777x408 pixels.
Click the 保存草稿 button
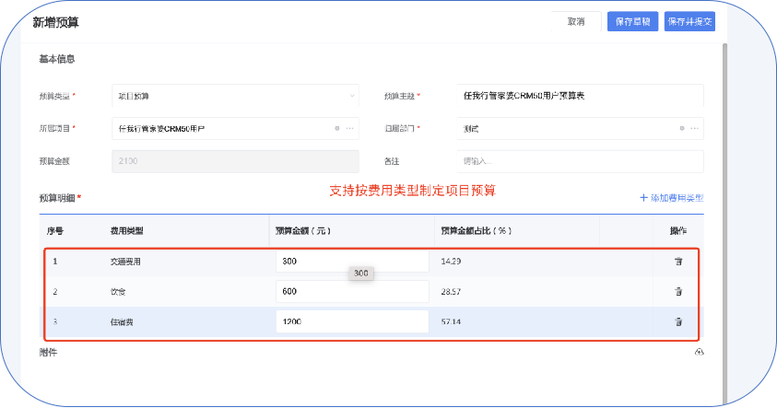(631, 21)
